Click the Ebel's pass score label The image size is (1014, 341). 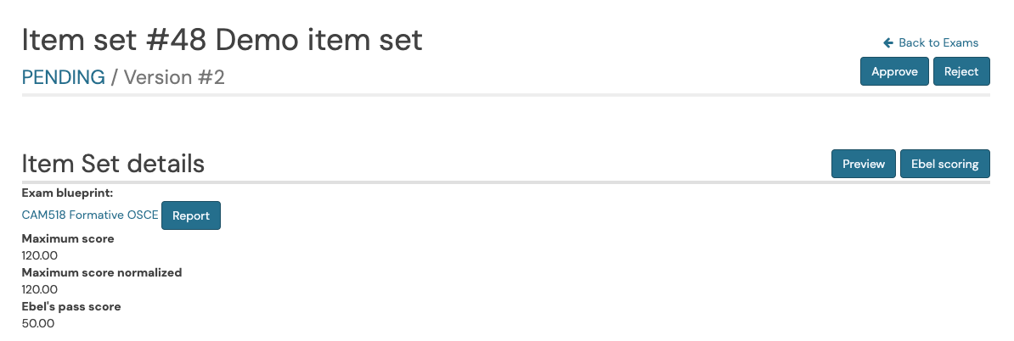[x=71, y=306]
